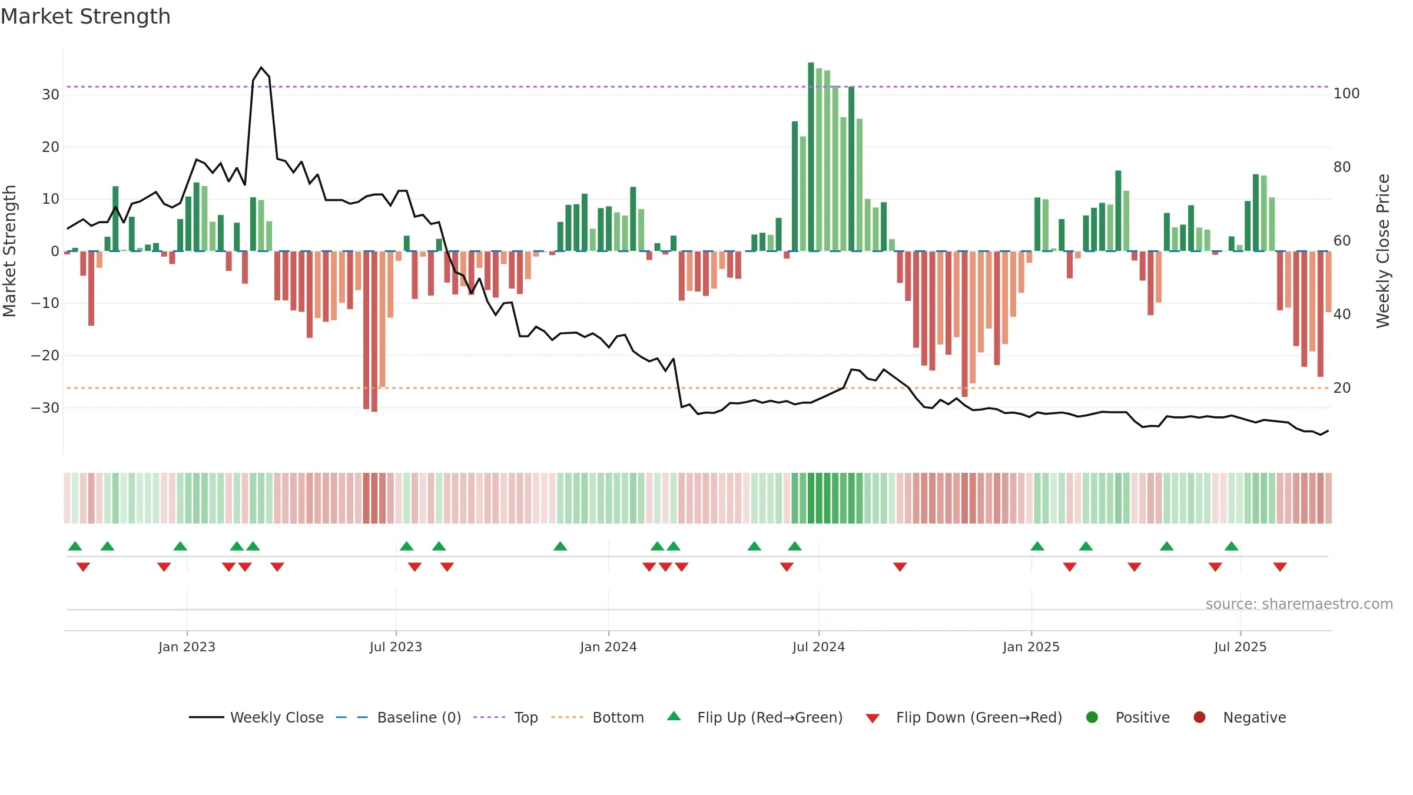Click the 100 tick on the price axis

point(1346,94)
